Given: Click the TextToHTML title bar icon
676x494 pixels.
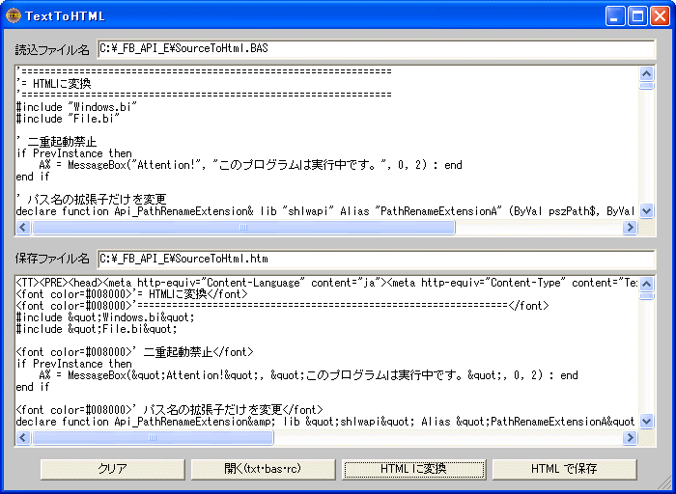Looking at the screenshot, I should (x=13, y=15).
